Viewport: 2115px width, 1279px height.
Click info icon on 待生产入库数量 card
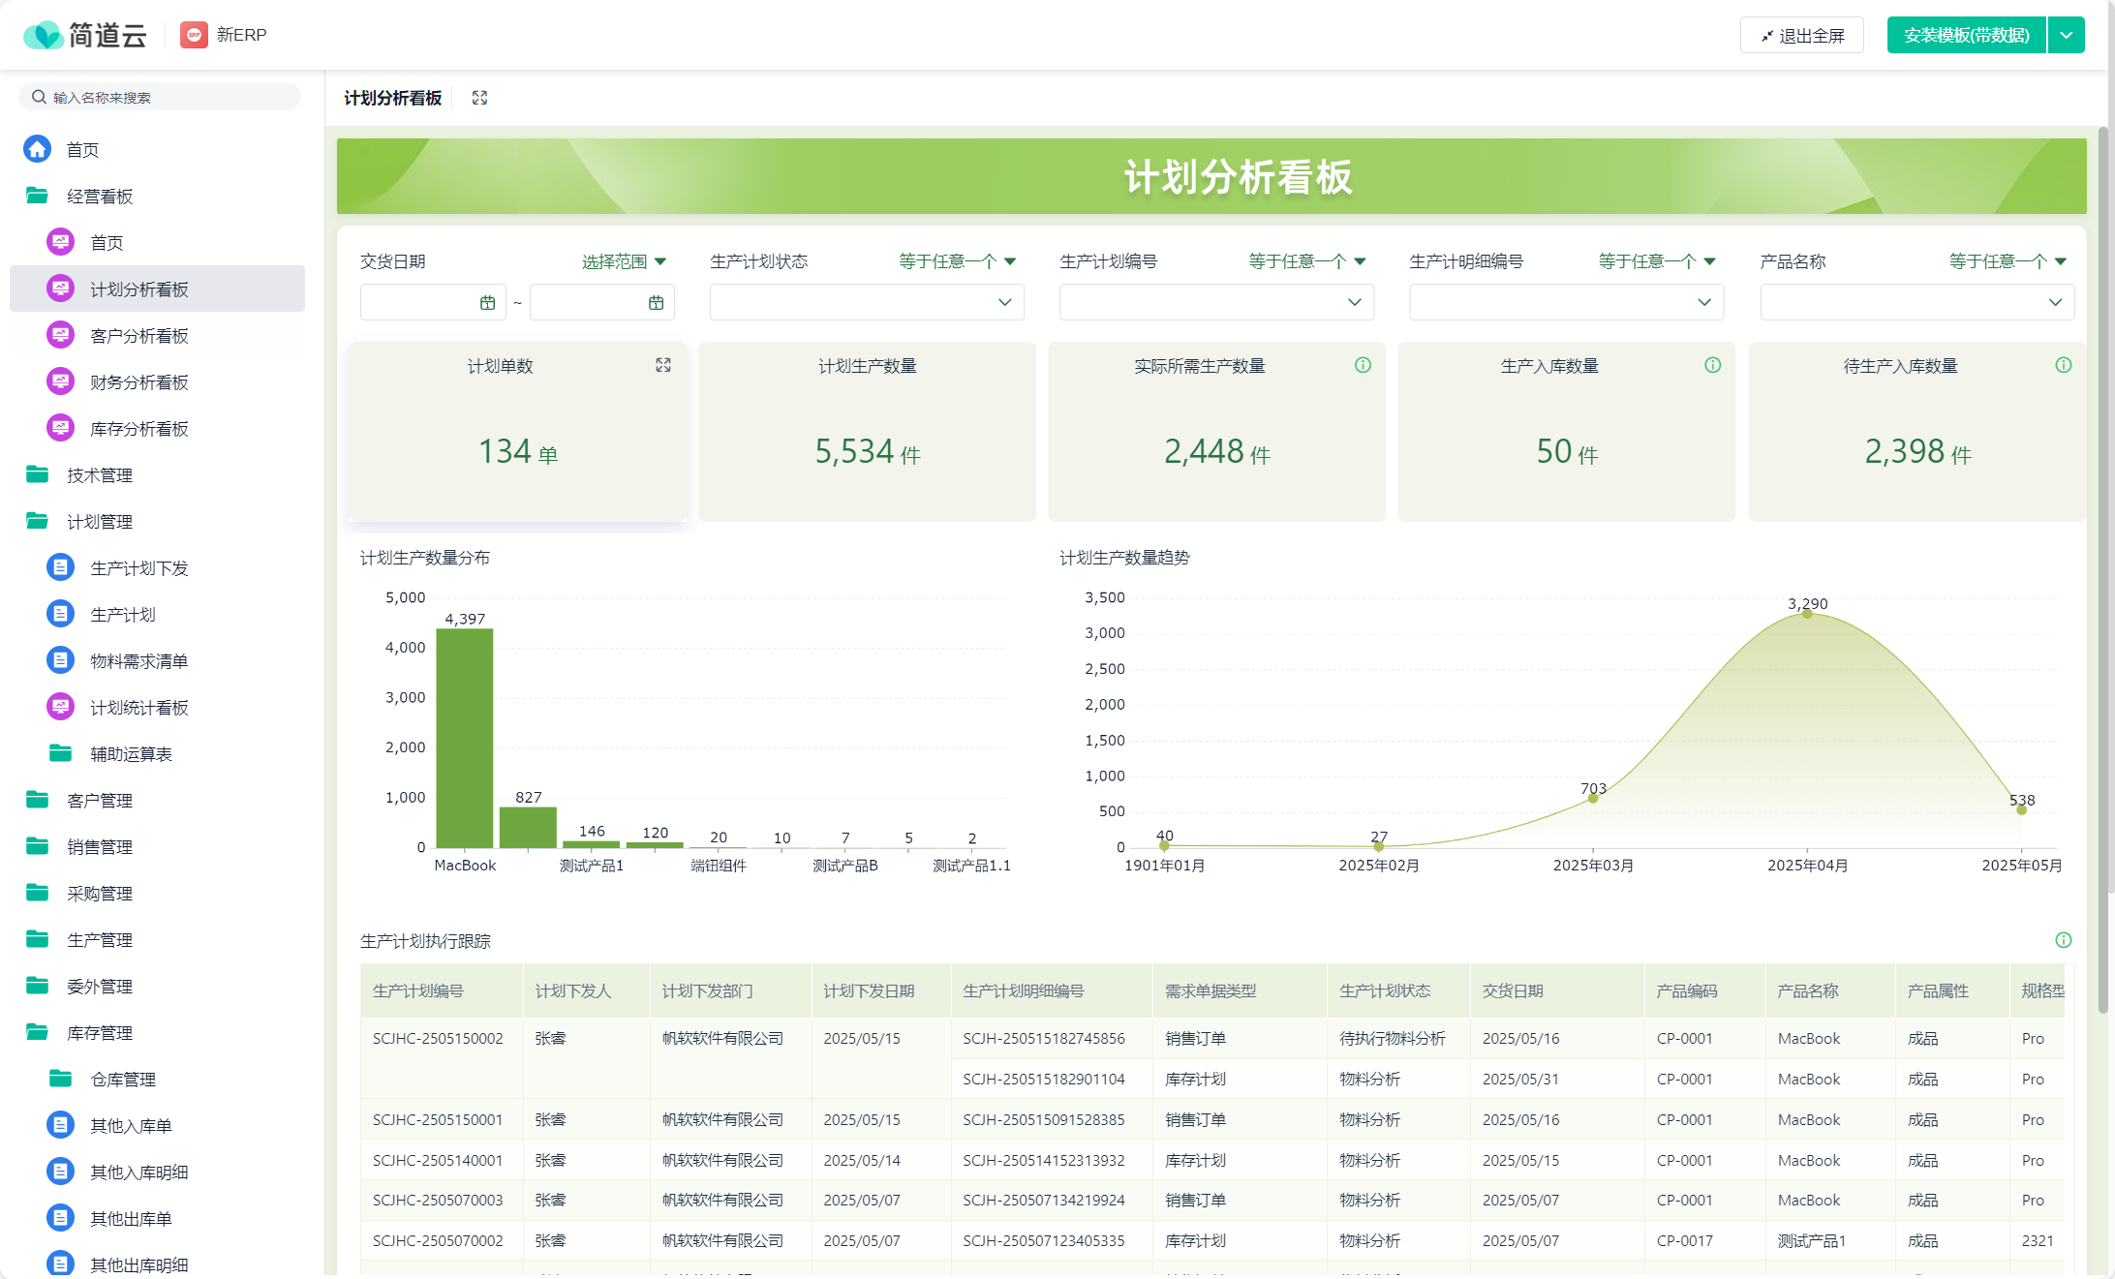pyautogui.click(x=2064, y=365)
